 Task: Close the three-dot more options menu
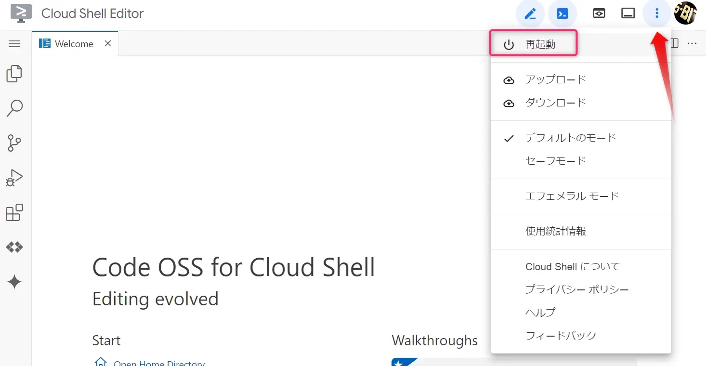656,13
